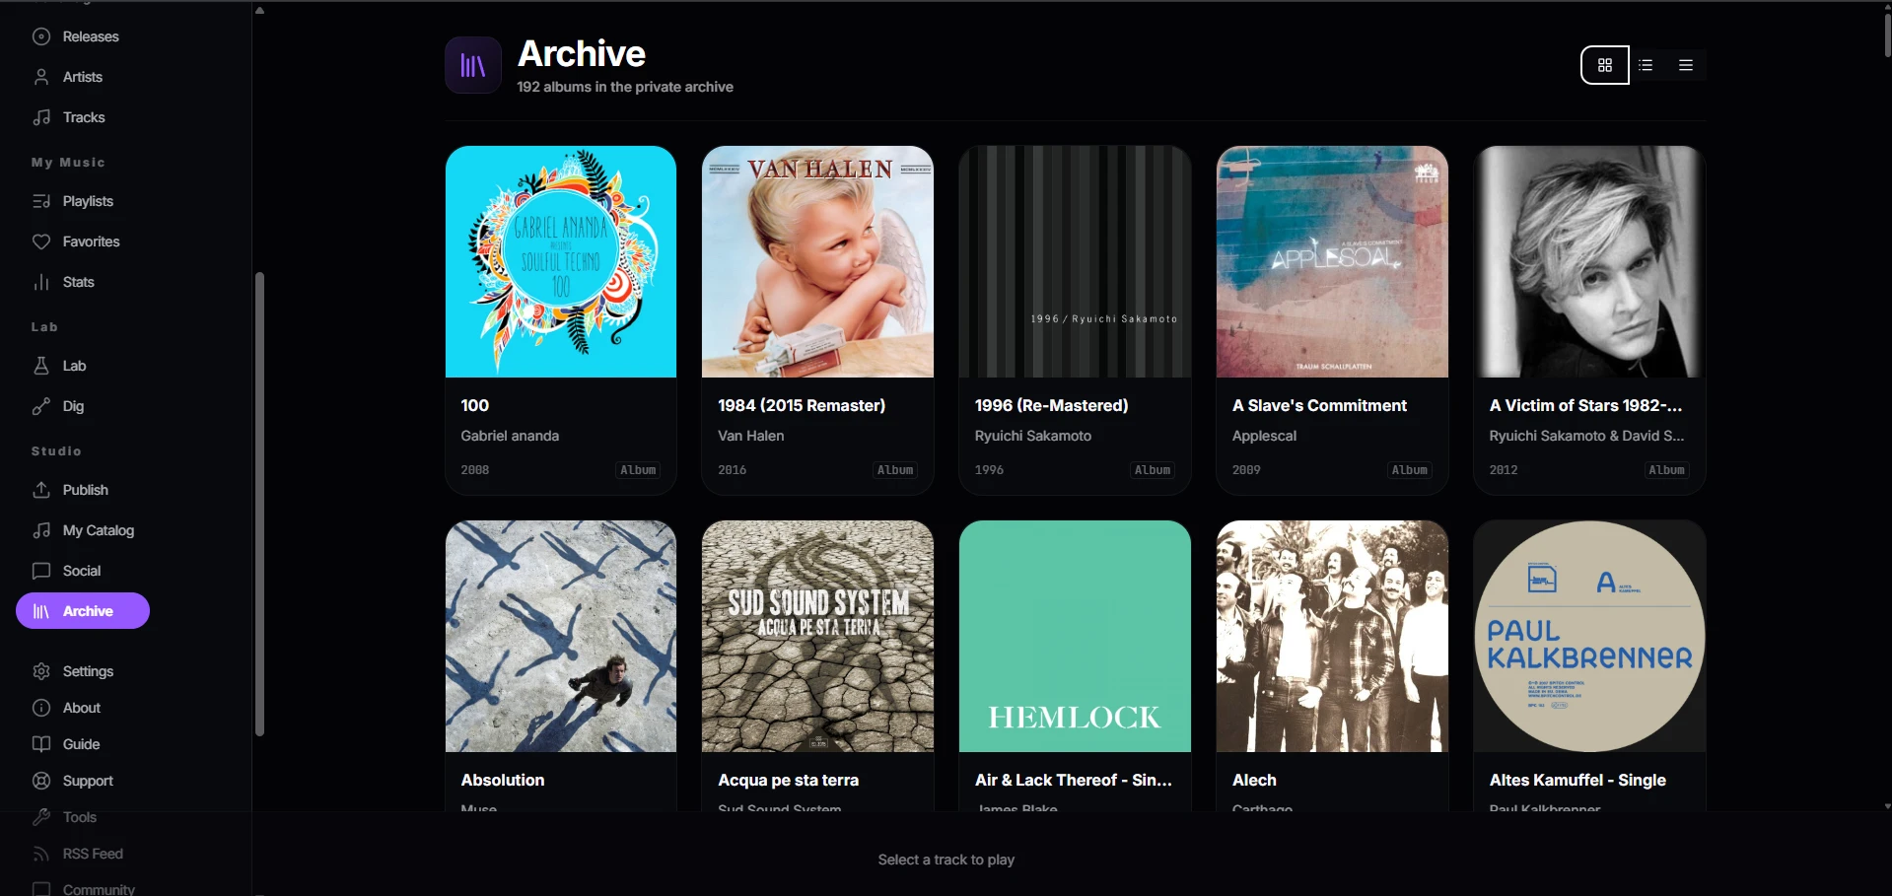Click the sidebar scroll up arrow
The width and height of the screenshot is (1892, 896).
pos(260,10)
